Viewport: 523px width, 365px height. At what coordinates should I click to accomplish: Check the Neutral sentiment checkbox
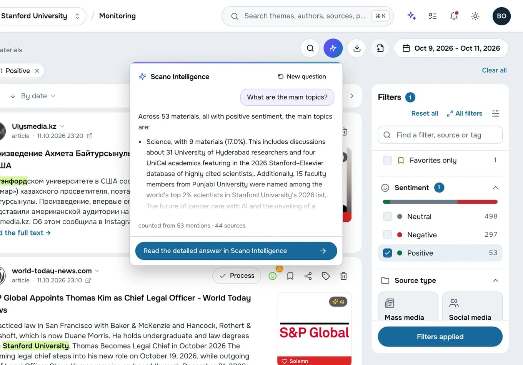point(388,216)
